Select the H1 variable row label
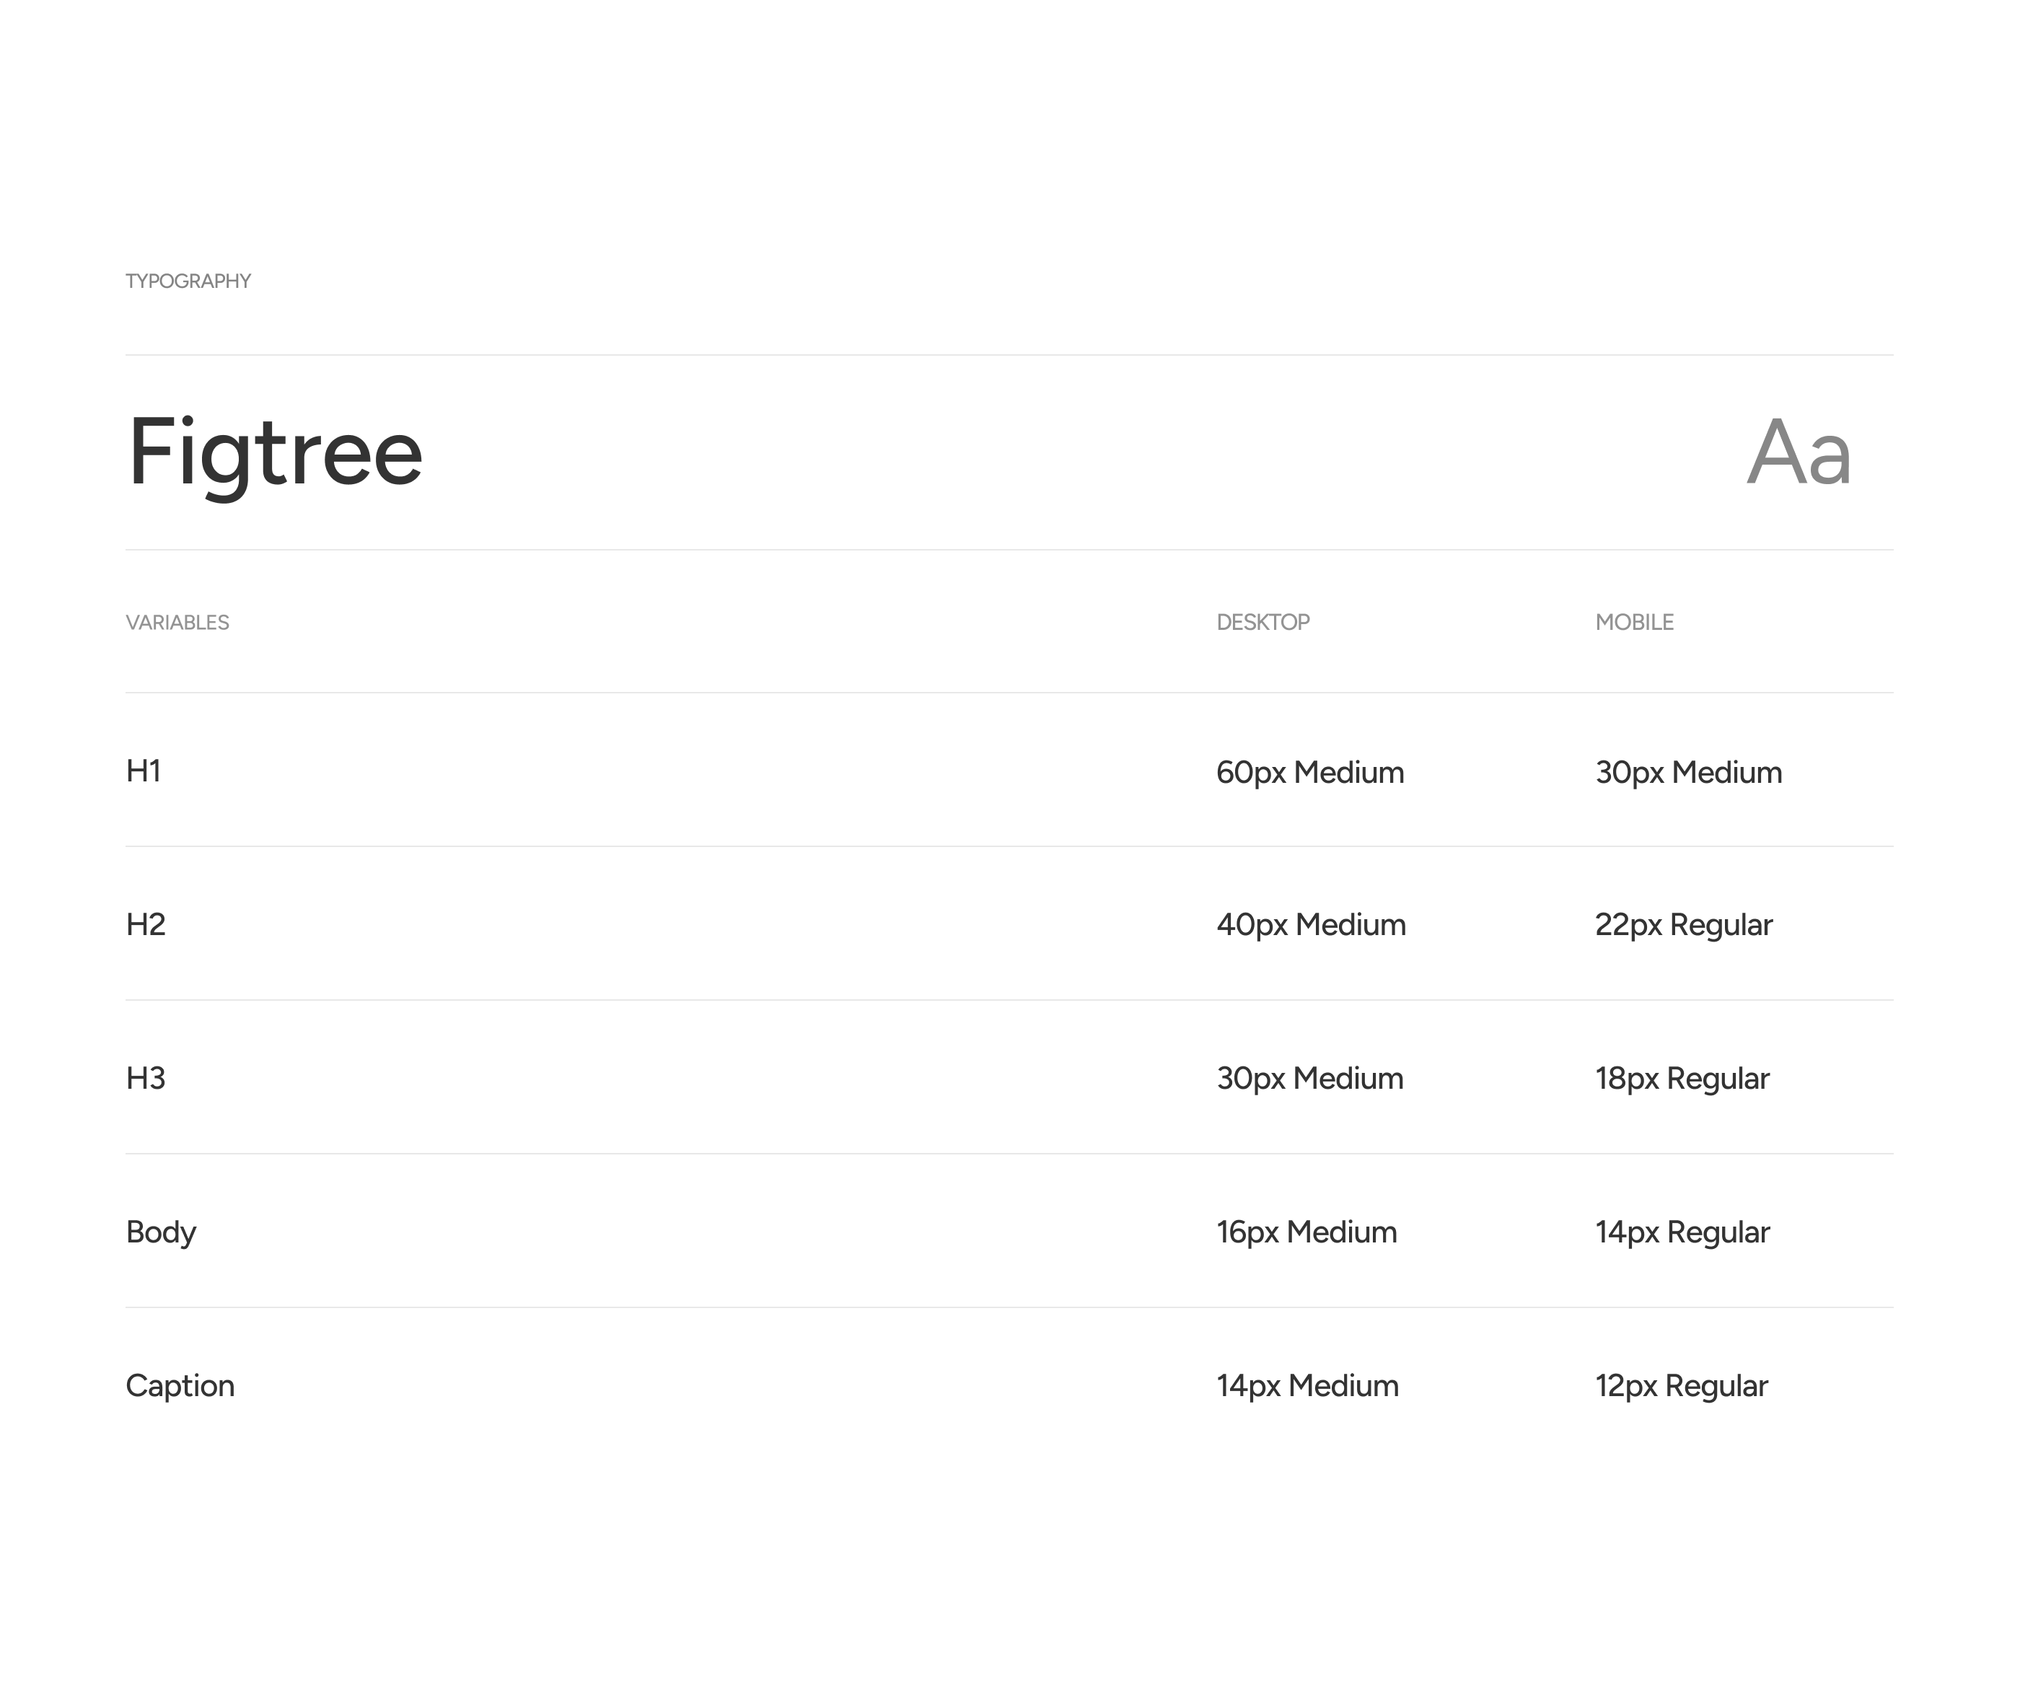 pyautogui.click(x=144, y=771)
